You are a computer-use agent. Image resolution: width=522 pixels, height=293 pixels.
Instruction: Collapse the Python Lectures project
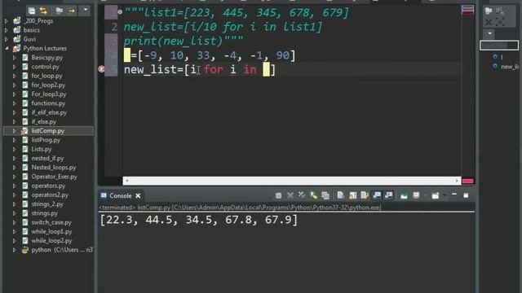click(x=7, y=48)
